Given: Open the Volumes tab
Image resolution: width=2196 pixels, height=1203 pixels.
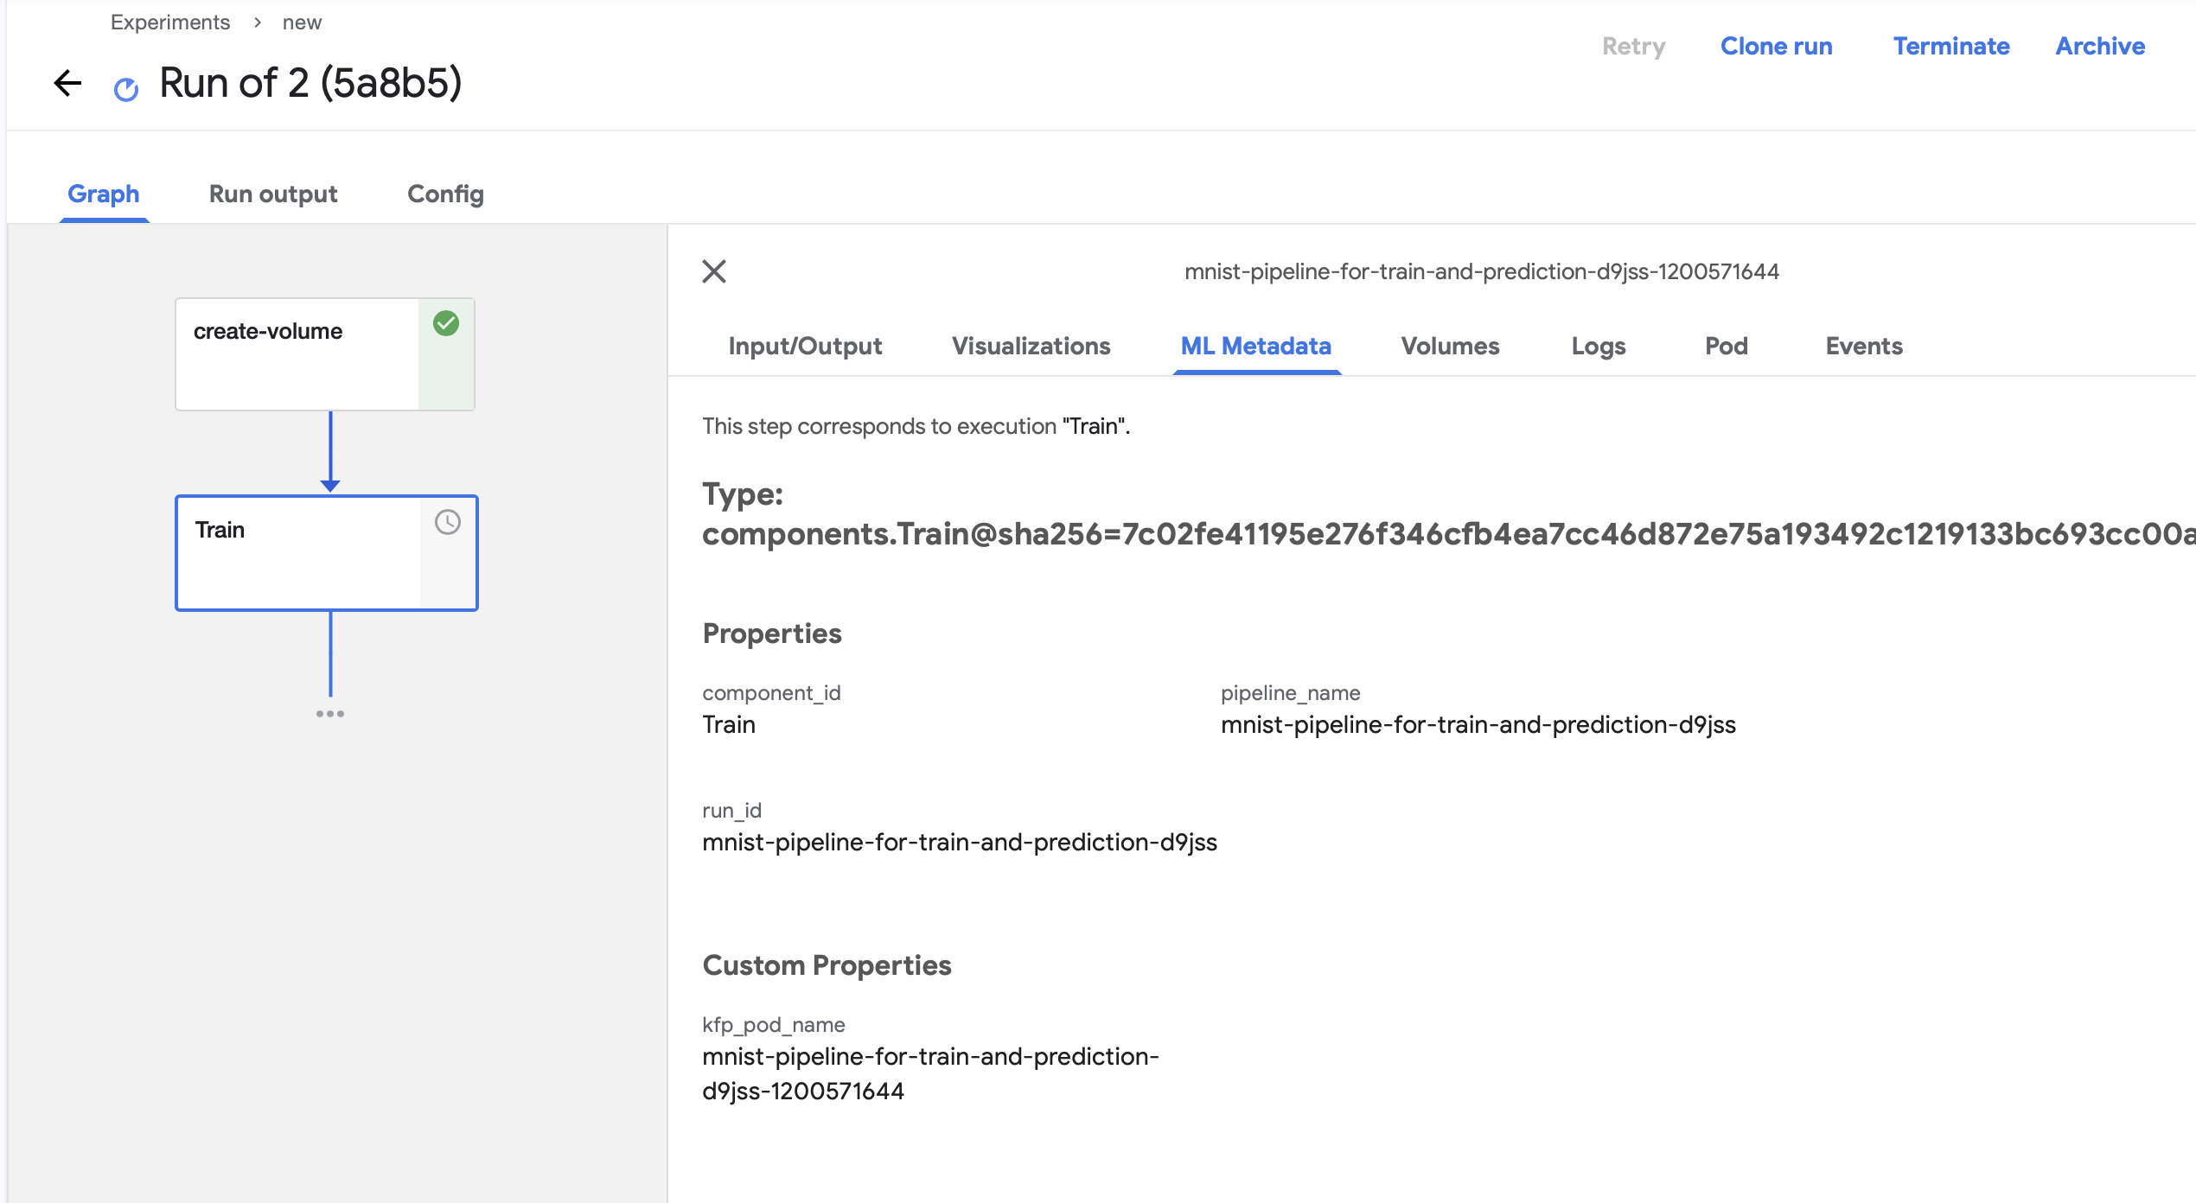Looking at the screenshot, I should pyautogui.click(x=1450, y=346).
